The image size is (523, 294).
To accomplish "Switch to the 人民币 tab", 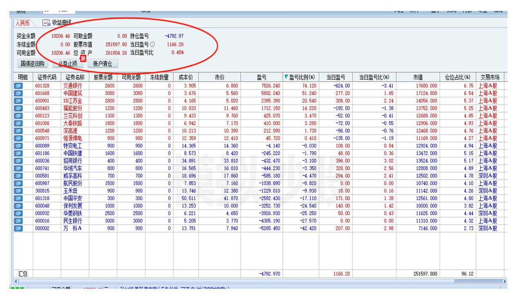I will coord(22,23).
